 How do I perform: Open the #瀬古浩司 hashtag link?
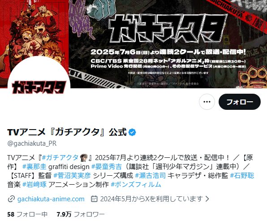[x=150, y=176]
